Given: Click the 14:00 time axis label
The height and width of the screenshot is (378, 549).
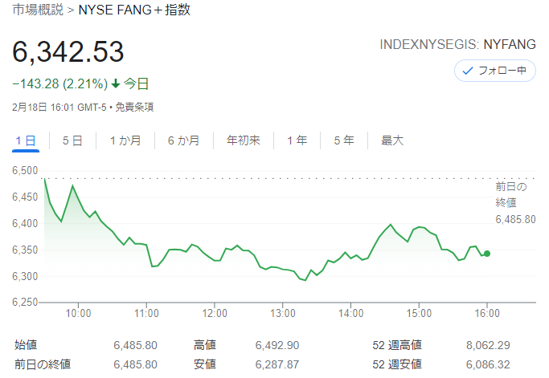Looking at the screenshot, I should (x=350, y=313).
